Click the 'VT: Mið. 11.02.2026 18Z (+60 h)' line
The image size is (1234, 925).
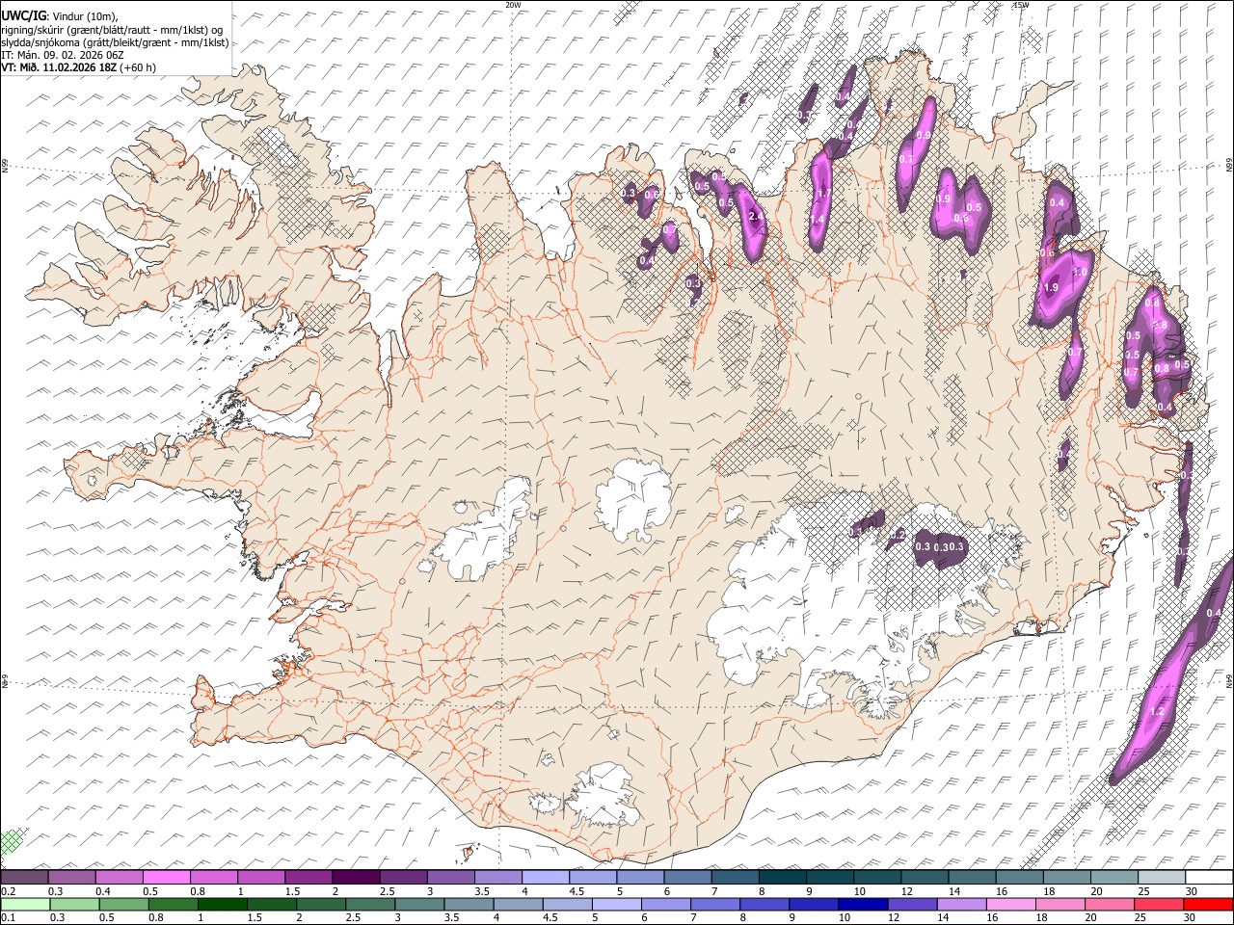[x=78, y=67]
